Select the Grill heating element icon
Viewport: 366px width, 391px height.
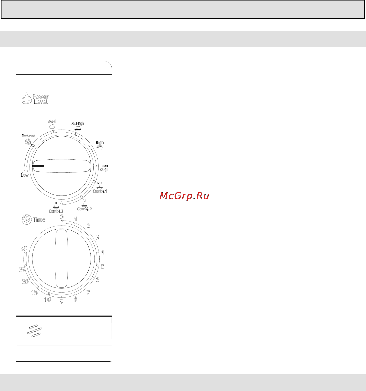(104, 166)
